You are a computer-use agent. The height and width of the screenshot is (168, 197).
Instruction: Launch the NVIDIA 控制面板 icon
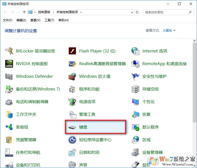(x=9, y=64)
